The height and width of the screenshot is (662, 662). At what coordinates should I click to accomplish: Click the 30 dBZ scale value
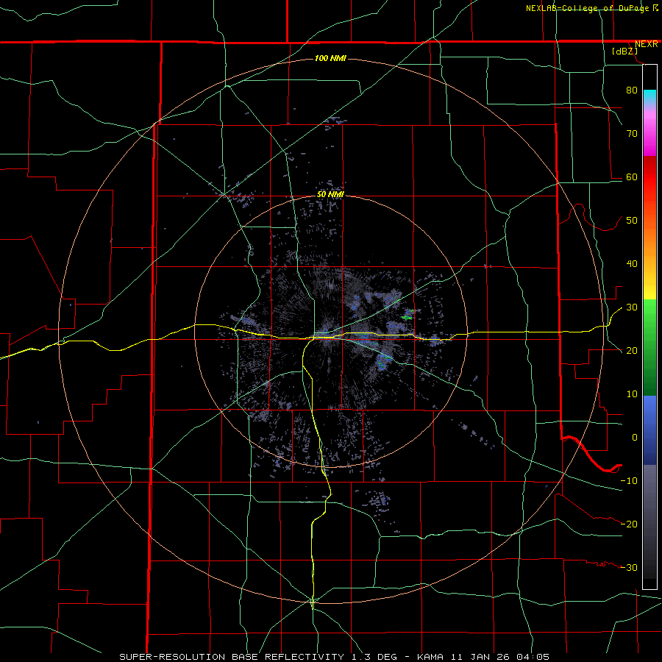coord(632,307)
